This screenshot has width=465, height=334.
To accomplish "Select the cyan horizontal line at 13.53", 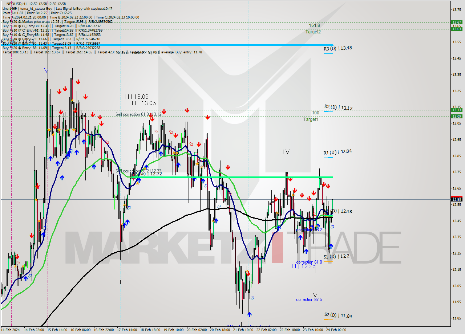I will click(166, 45).
